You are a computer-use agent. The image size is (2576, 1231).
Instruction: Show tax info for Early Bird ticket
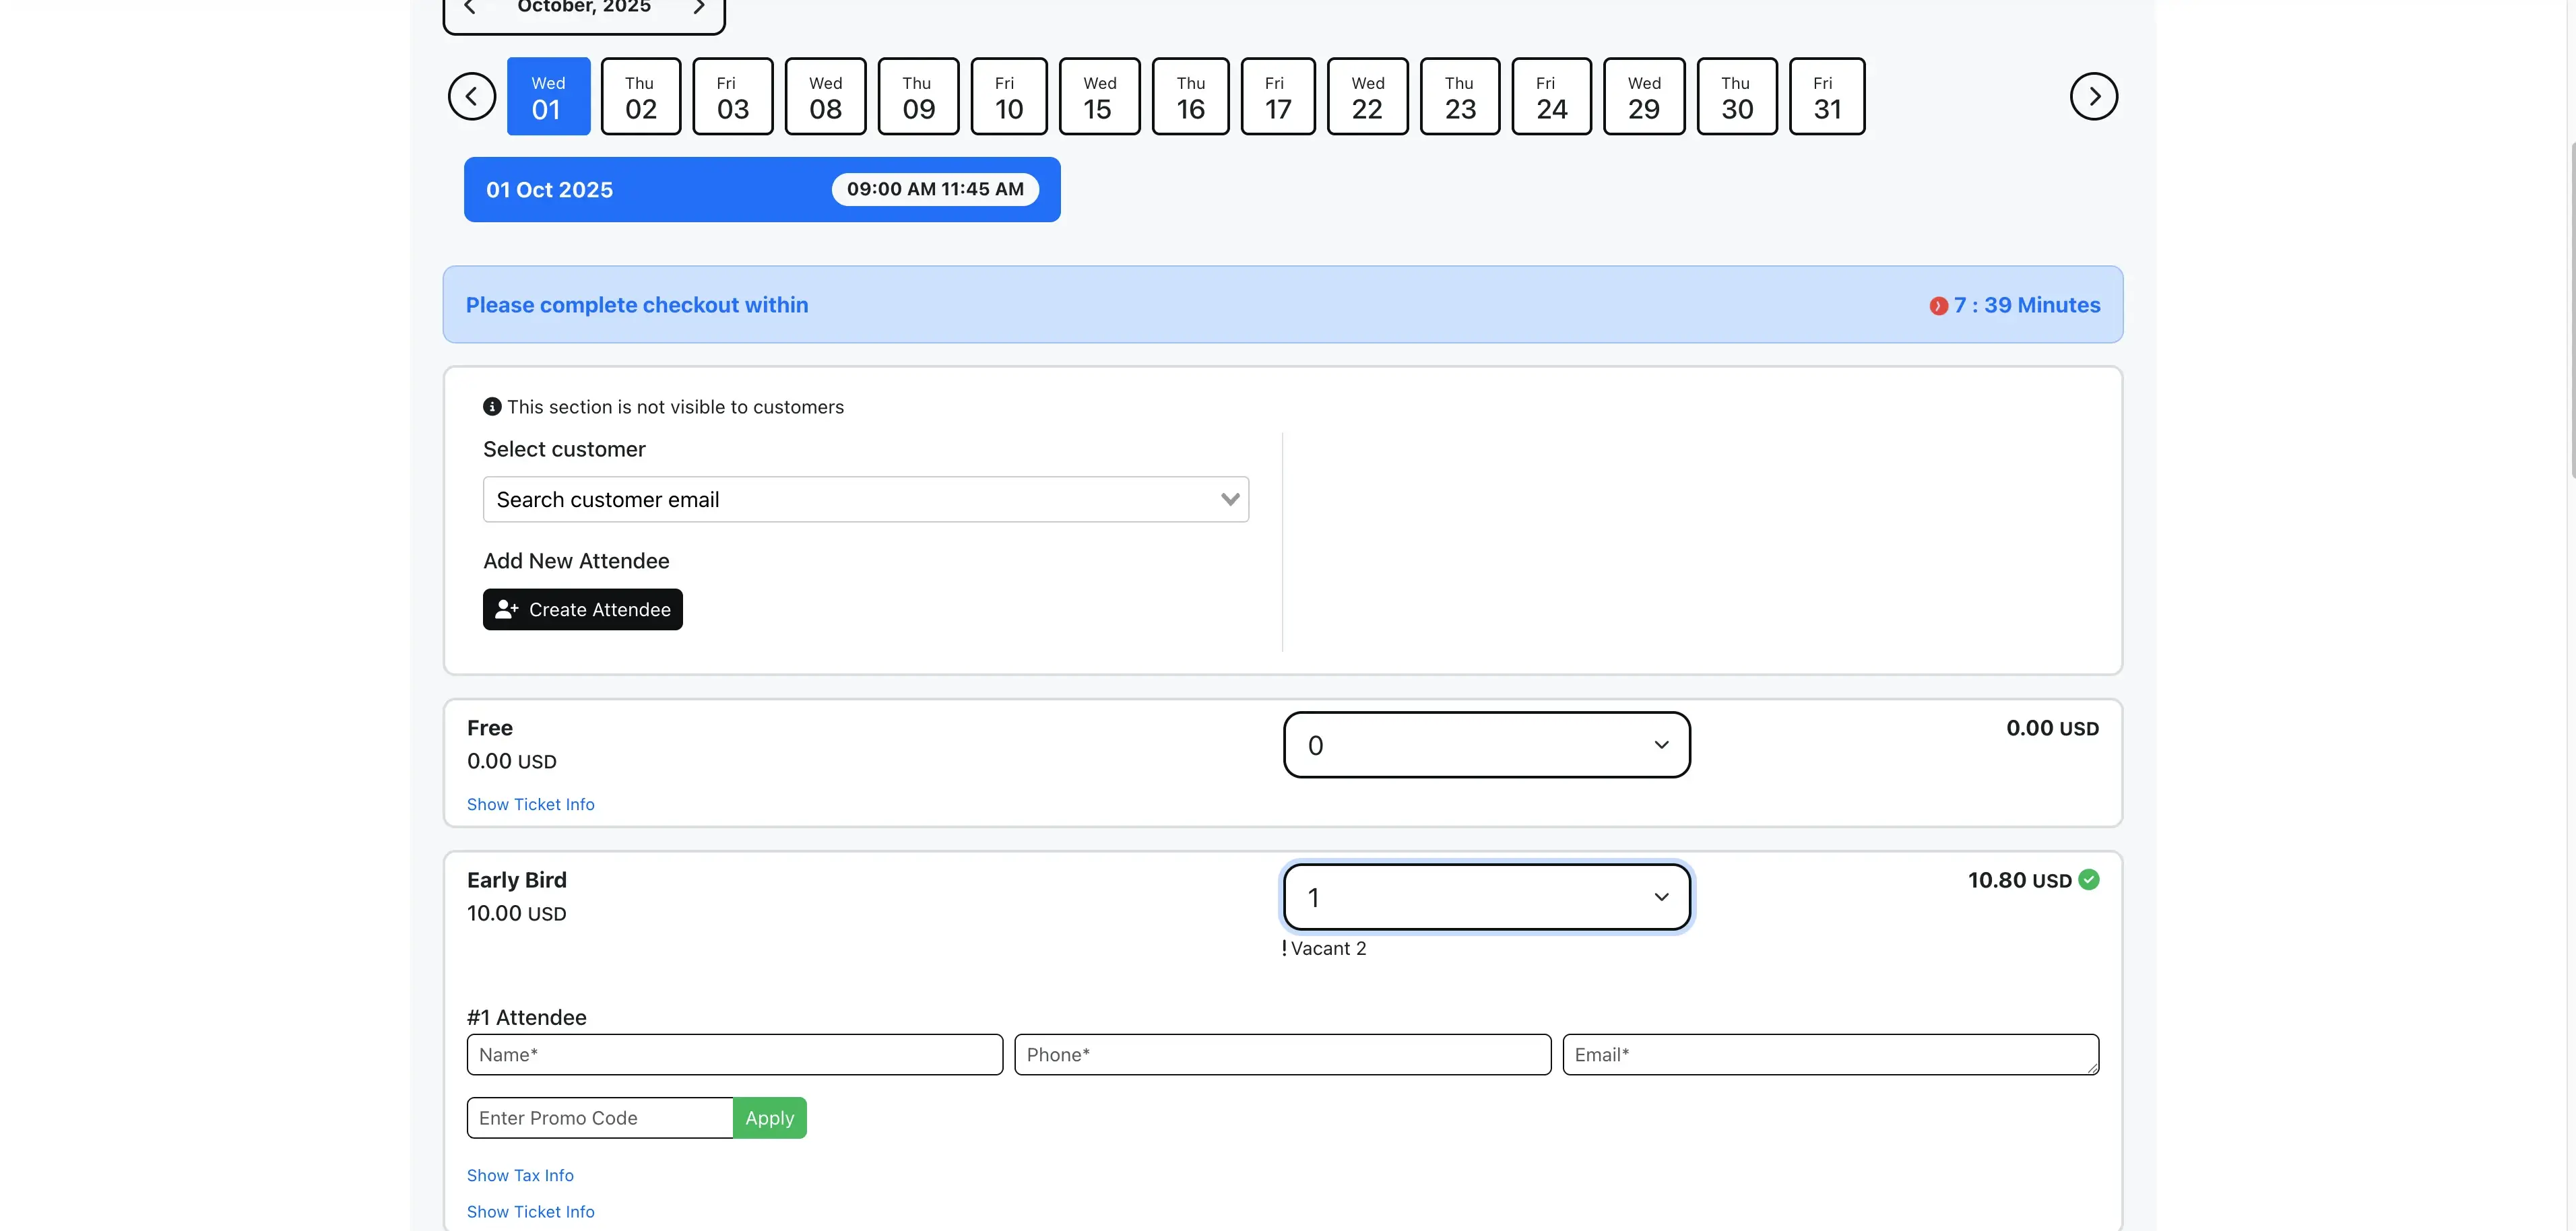520,1175
